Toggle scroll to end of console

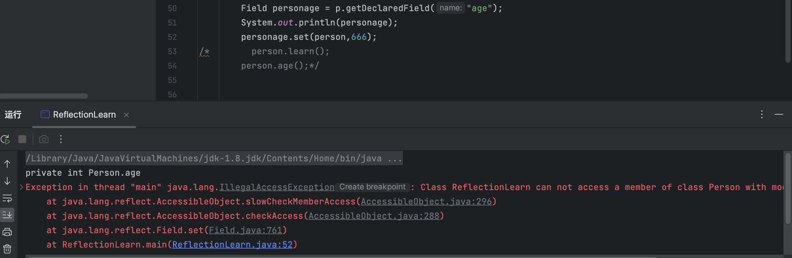[7, 215]
